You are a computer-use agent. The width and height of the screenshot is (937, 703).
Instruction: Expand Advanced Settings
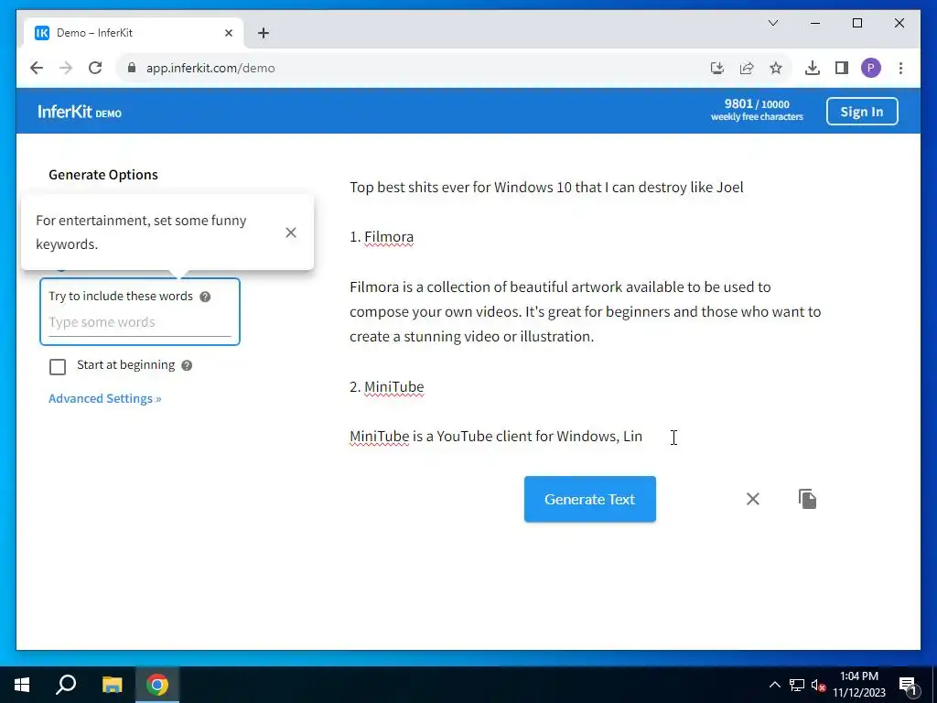104,398
